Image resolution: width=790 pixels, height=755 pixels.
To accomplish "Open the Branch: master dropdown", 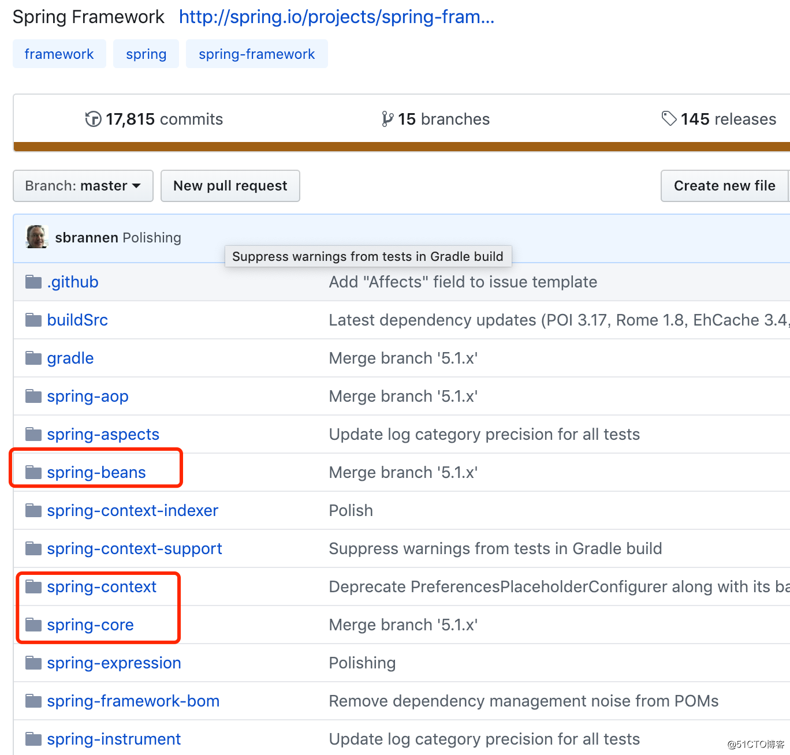I will [x=83, y=186].
